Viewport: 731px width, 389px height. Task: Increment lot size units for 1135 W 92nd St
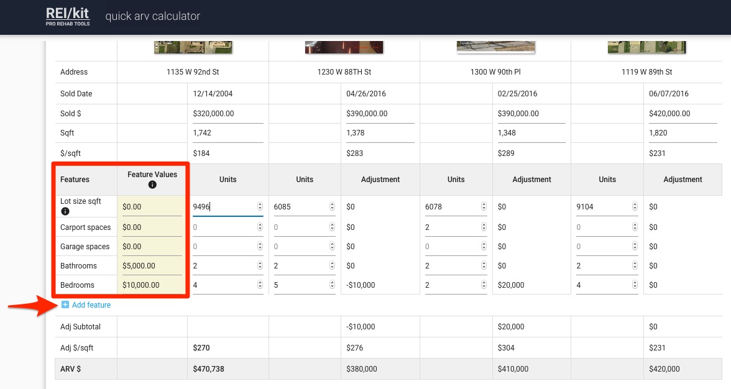pos(259,204)
